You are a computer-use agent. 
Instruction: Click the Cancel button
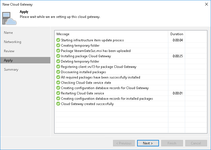[196, 143]
